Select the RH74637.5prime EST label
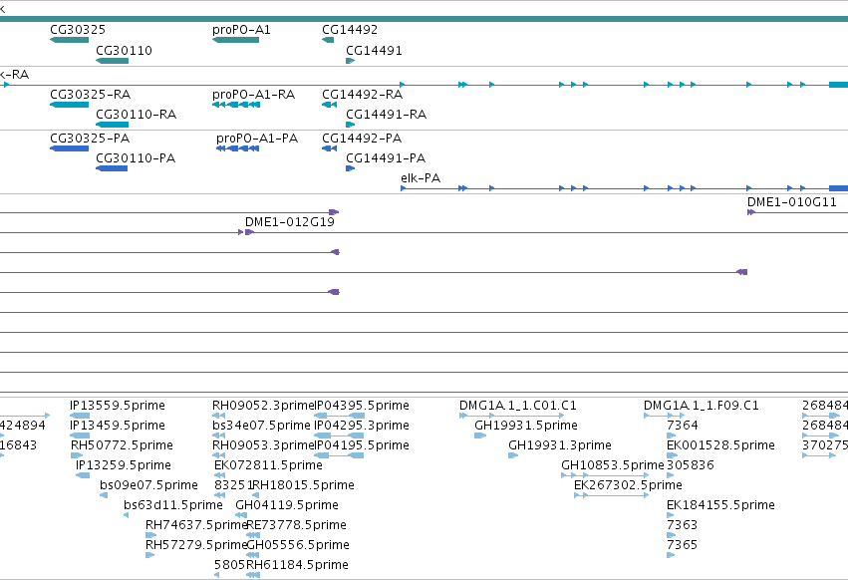Viewport: 848px width, 580px height. (x=197, y=525)
